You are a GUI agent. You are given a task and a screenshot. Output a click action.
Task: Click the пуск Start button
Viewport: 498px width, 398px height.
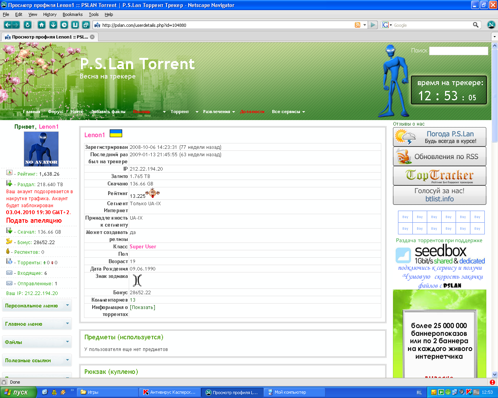pyautogui.click(x=18, y=392)
